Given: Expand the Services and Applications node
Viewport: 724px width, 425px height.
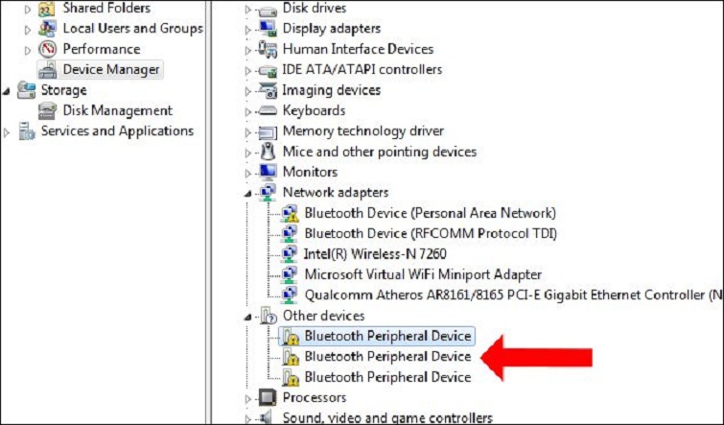Looking at the screenshot, I should pyautogui.click(x=8, y=131).
